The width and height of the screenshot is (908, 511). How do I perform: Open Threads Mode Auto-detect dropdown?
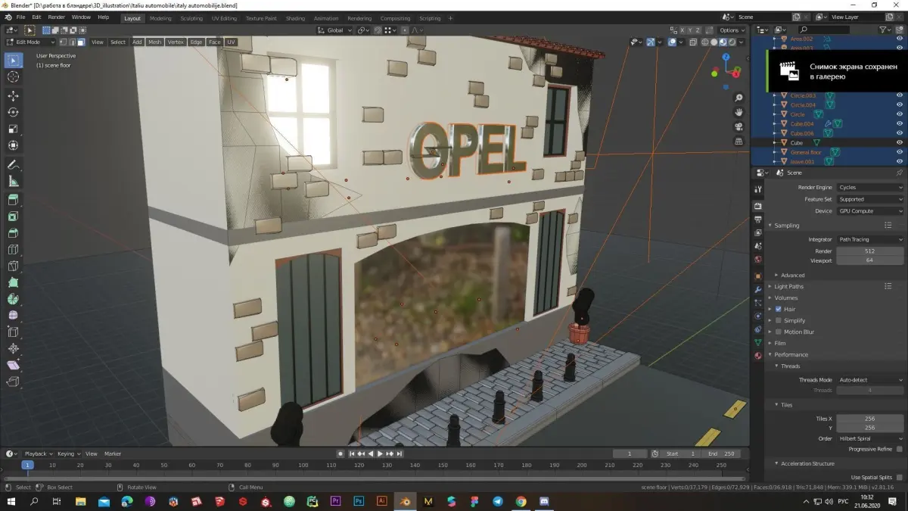coord(870,380)
